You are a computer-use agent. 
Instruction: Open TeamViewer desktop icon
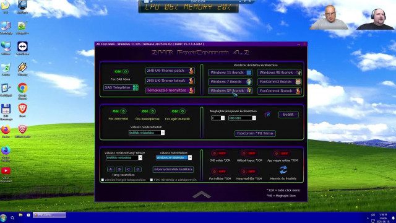pos(22,47)
